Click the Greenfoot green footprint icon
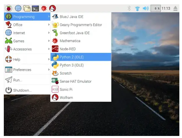Viewport: 182px width, 138px height. (x=55, y=33)
